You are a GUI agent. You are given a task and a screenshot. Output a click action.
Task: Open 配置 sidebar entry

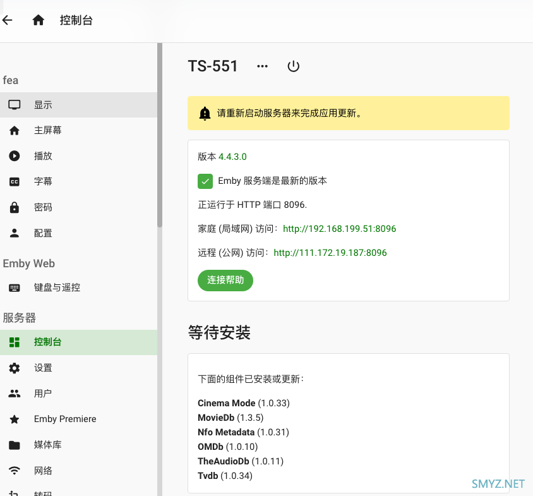[78, 233]
